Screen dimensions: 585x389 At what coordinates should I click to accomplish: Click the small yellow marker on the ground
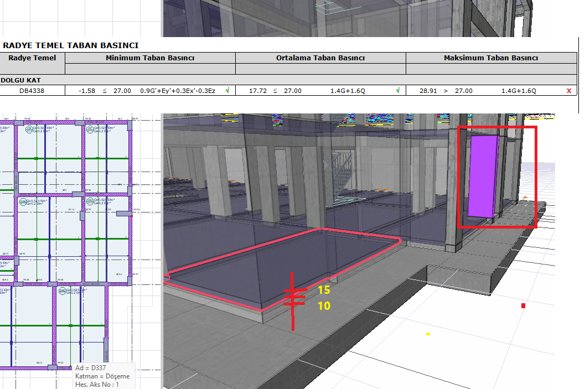tap(428, 334)
